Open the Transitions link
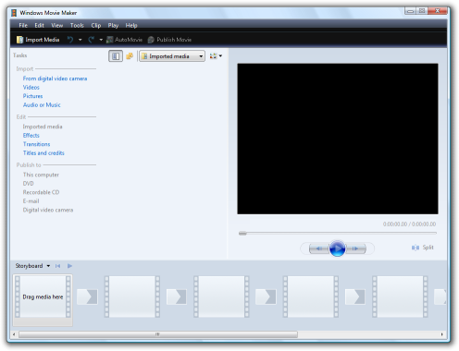This screenshot has width=459, height=351. (x=36, y=144)
